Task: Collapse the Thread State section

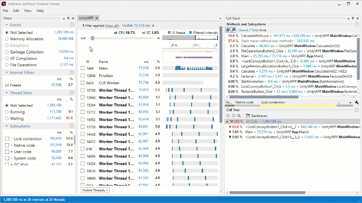Action: point(7,93)
